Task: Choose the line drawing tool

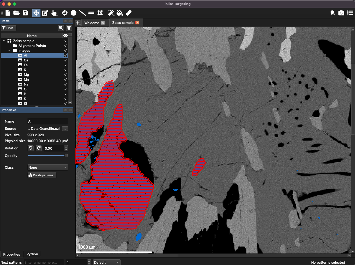Action: [x=82, y=13]
